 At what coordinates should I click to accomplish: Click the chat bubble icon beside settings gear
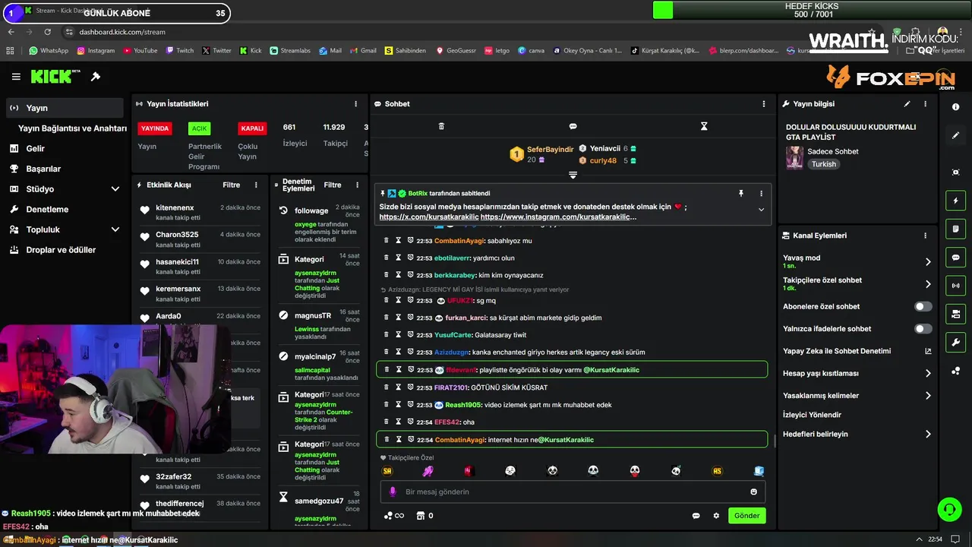click(696, 516)
